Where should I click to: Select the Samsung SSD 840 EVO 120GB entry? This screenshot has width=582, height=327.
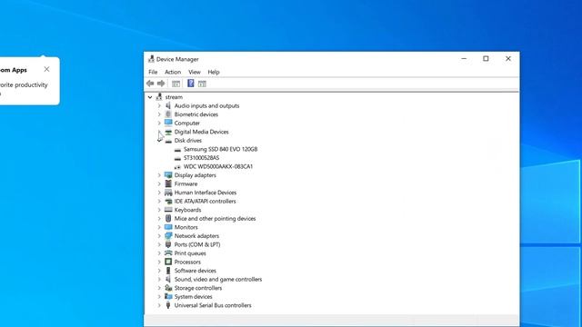pos(220,149)
